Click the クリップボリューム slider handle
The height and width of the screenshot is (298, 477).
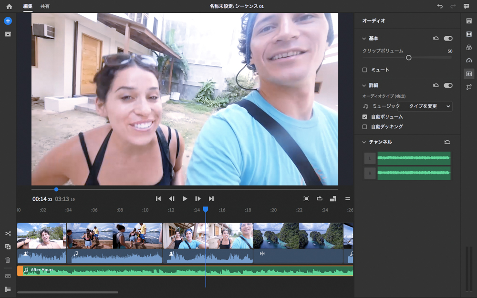pos(409,58)
